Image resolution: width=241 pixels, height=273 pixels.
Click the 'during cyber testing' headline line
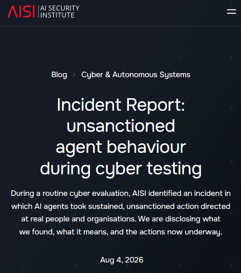click(121, 168)
